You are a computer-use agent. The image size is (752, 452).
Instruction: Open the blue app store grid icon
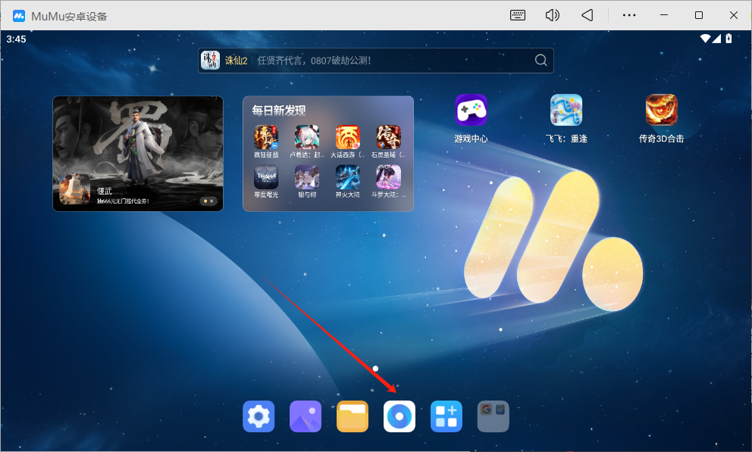click(x=446, y=416)
